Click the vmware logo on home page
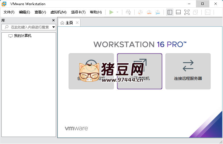The height and width of the screenshot is (144, 223). coord(76,128)
